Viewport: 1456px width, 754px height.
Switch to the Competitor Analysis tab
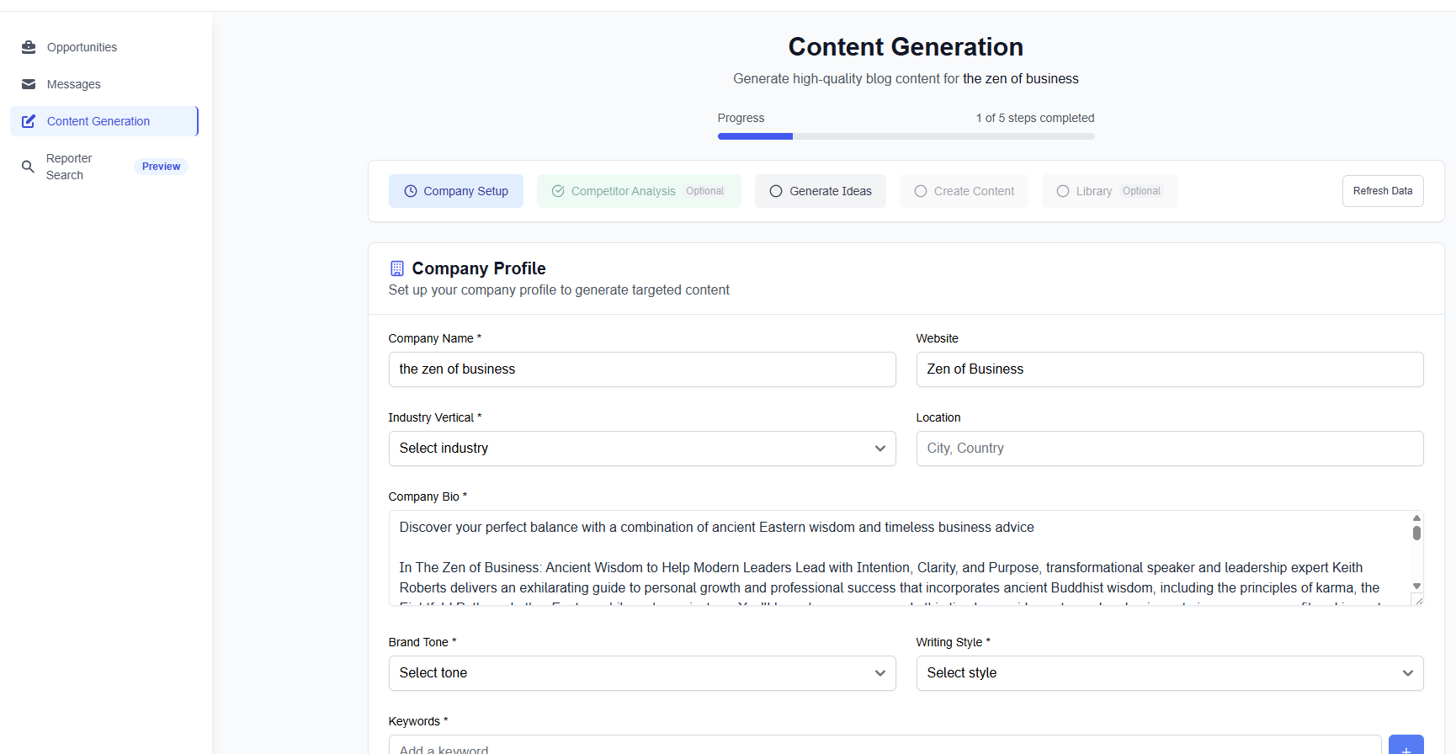pyautogui.click(x=623, y=191)
